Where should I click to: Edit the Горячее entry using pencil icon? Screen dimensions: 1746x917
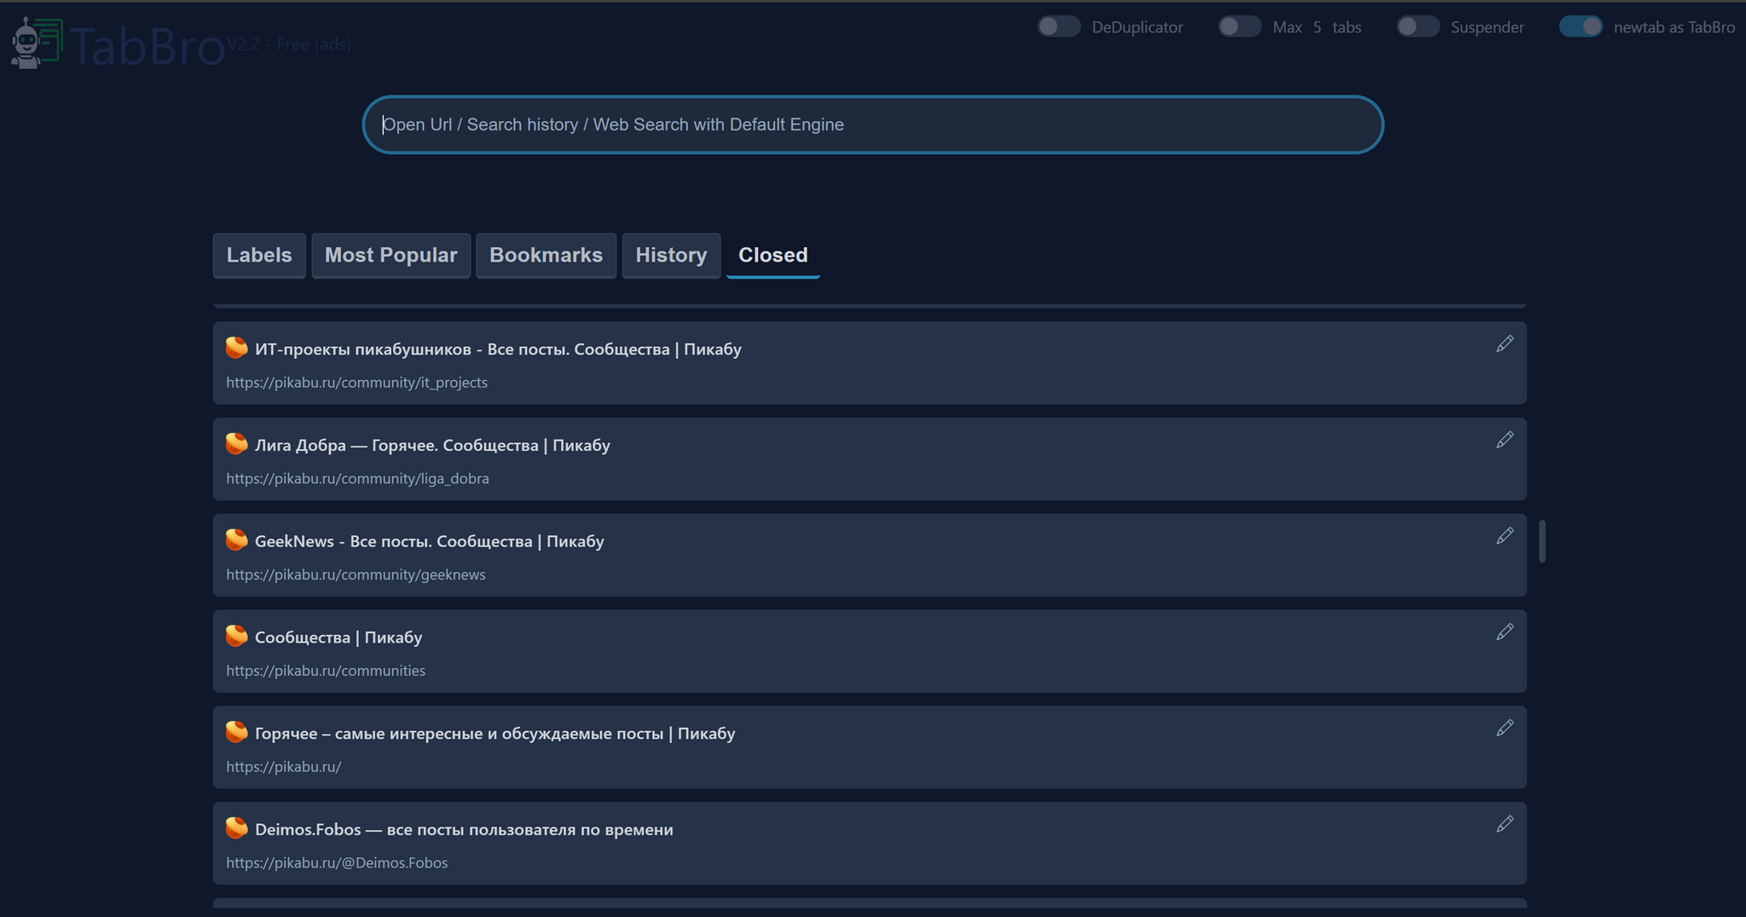1505,728
